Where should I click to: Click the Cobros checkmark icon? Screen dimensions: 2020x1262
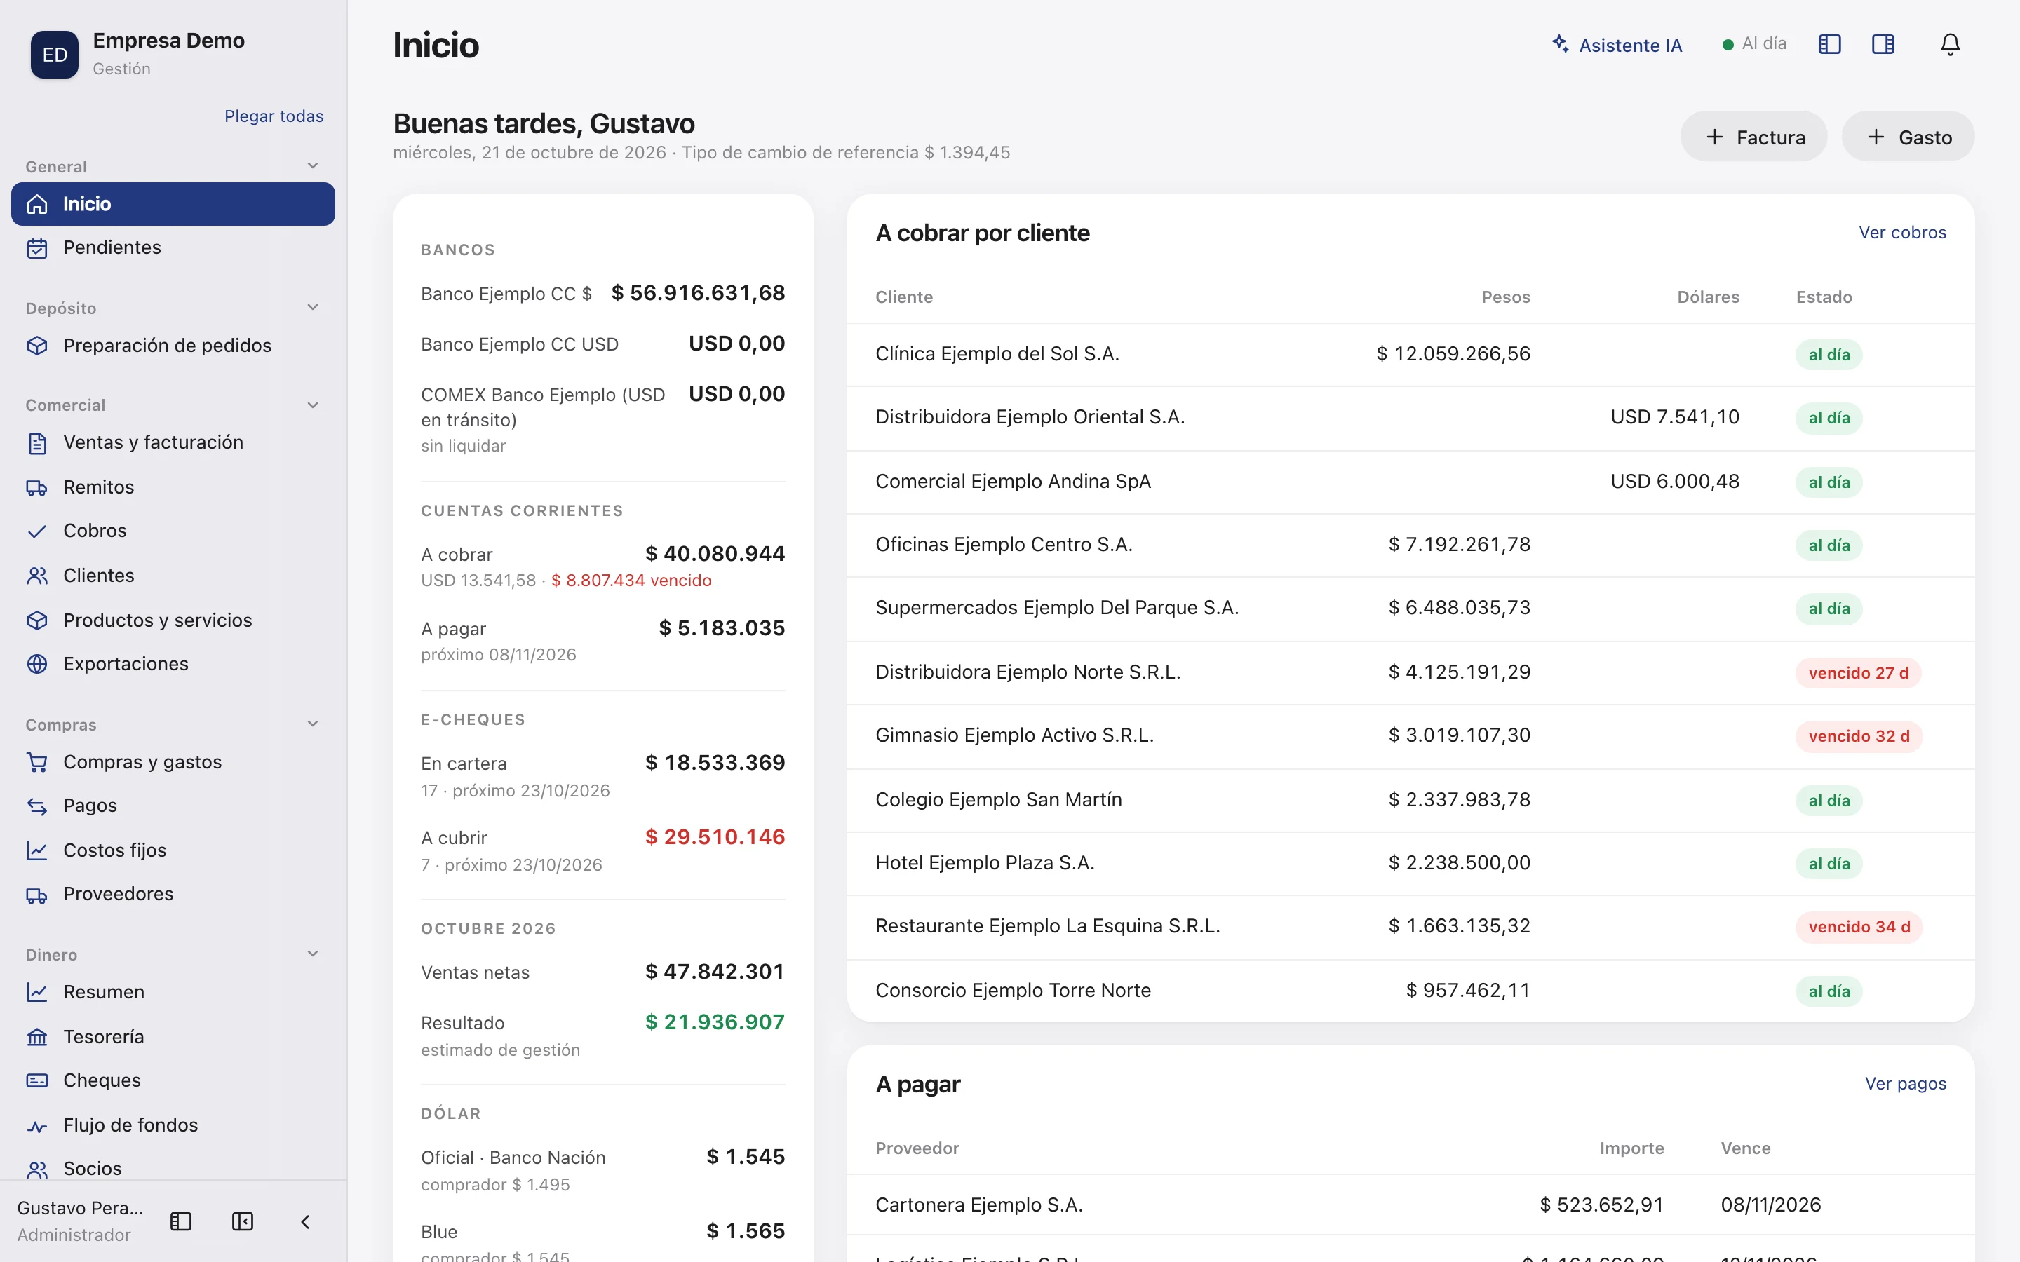click(x=36, y=531)
